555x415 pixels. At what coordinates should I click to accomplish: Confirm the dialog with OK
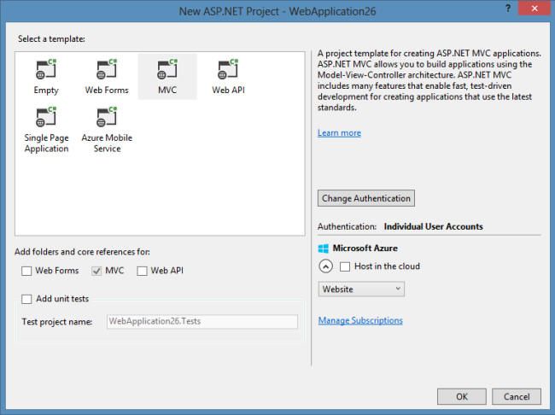tap(461, 396)
